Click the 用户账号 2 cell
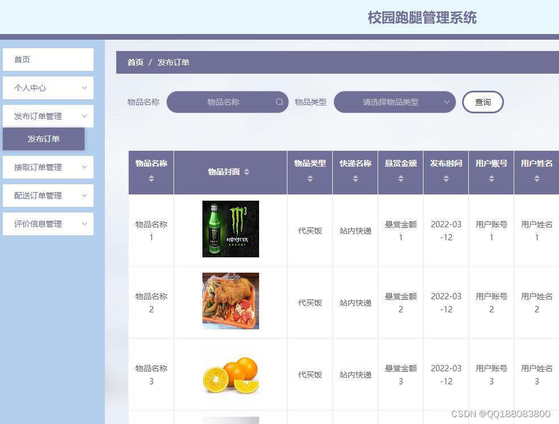 [x=492, y=303]
